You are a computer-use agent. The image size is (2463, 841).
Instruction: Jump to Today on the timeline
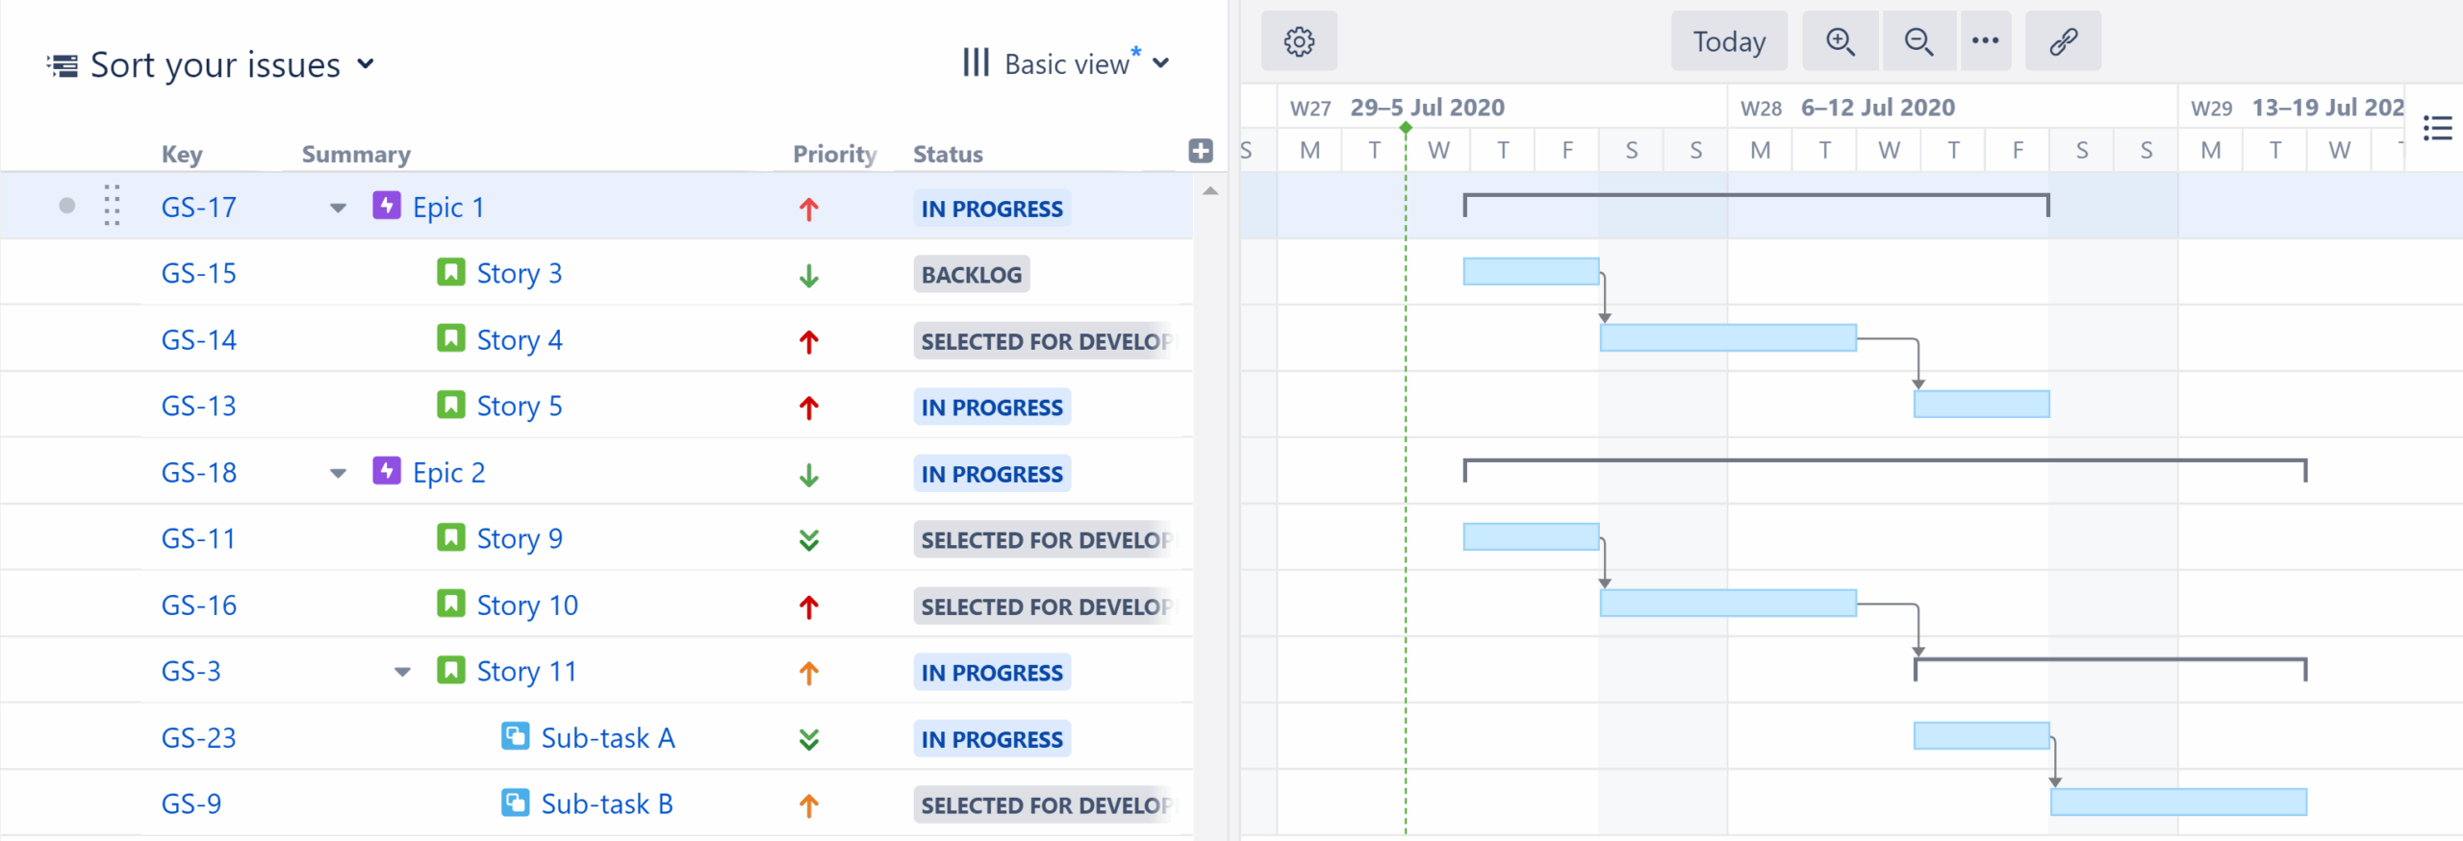[1729, 41]
